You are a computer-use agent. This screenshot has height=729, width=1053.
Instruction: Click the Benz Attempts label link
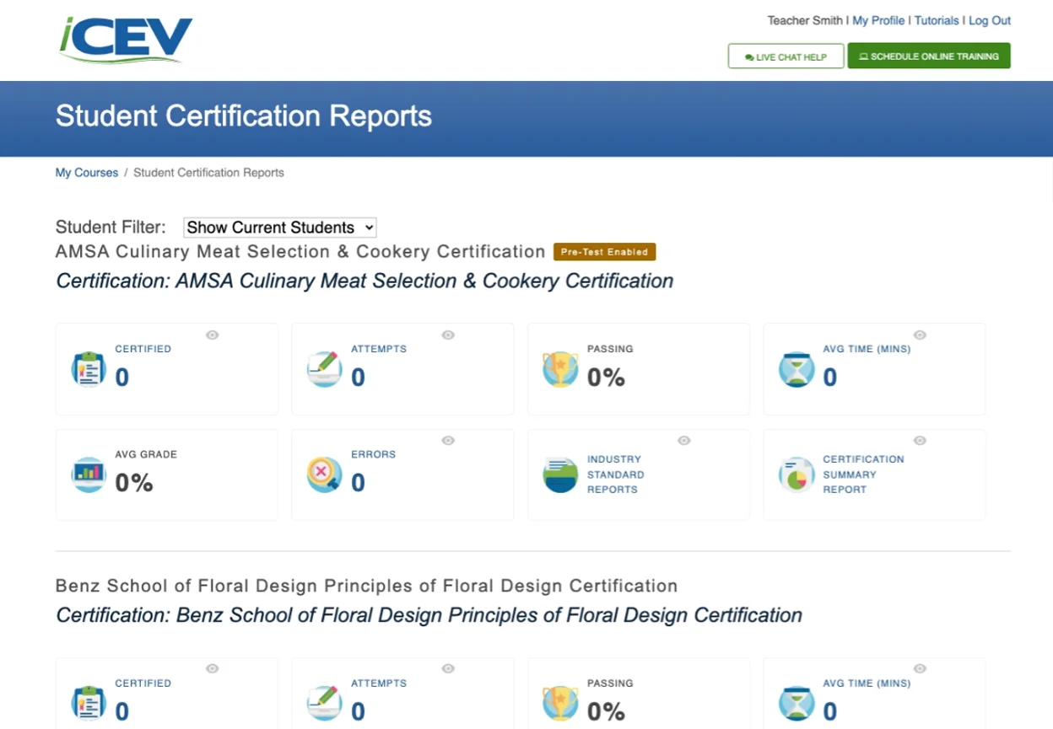[x=379, y=683]
